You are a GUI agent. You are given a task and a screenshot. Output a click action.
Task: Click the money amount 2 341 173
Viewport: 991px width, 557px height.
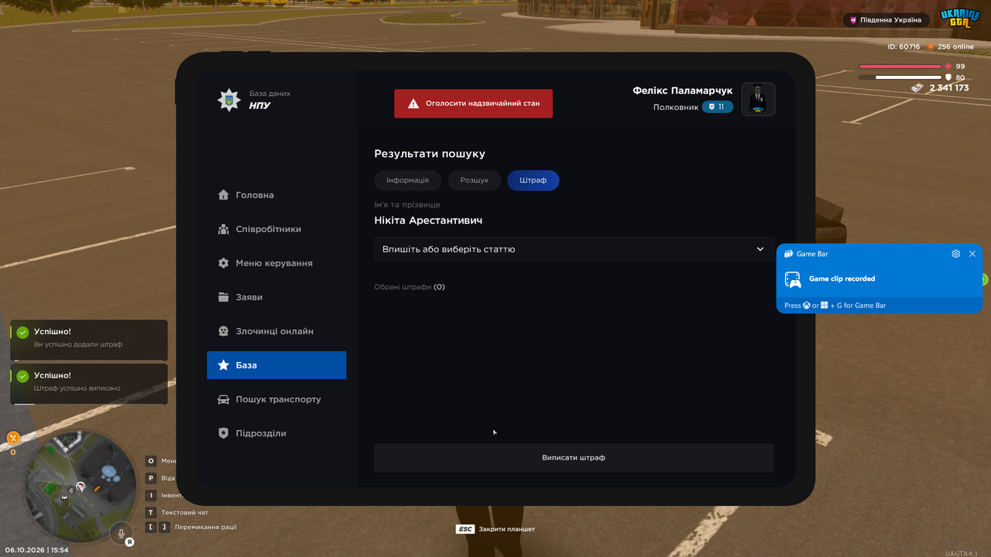(x=949, y=88)
